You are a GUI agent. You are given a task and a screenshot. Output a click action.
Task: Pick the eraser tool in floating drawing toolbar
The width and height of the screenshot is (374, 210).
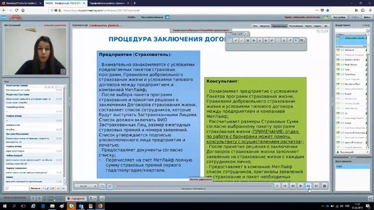290,41
